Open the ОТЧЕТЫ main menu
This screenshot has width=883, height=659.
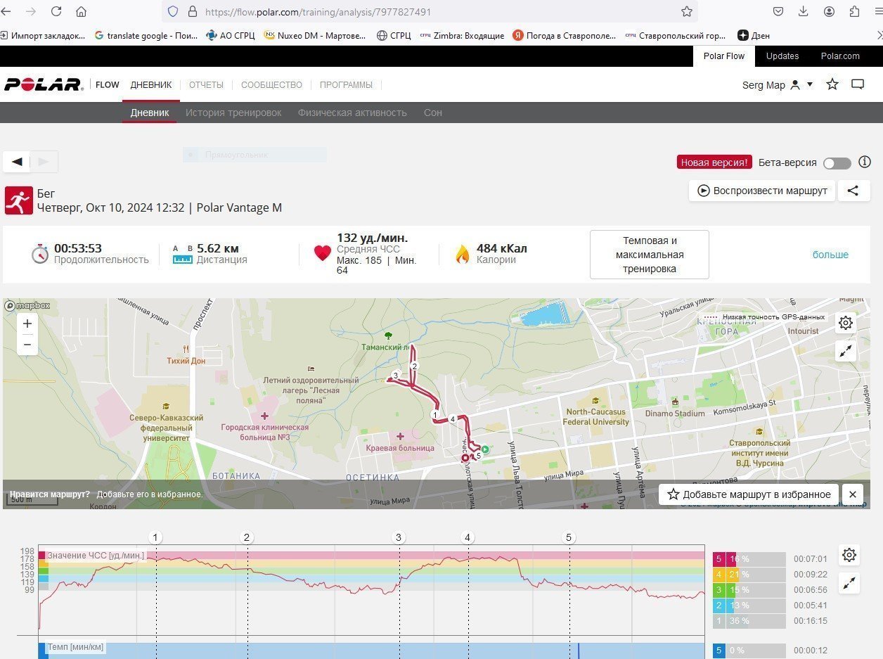pos(206,84)
